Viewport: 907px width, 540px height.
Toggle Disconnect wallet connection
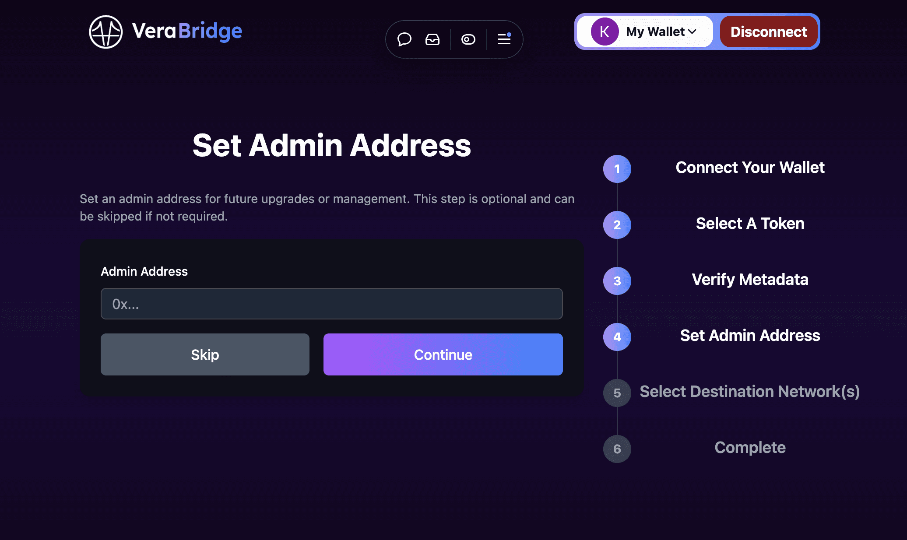[x=769, y=32]
